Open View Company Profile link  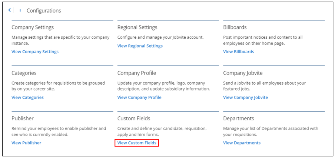139,97
